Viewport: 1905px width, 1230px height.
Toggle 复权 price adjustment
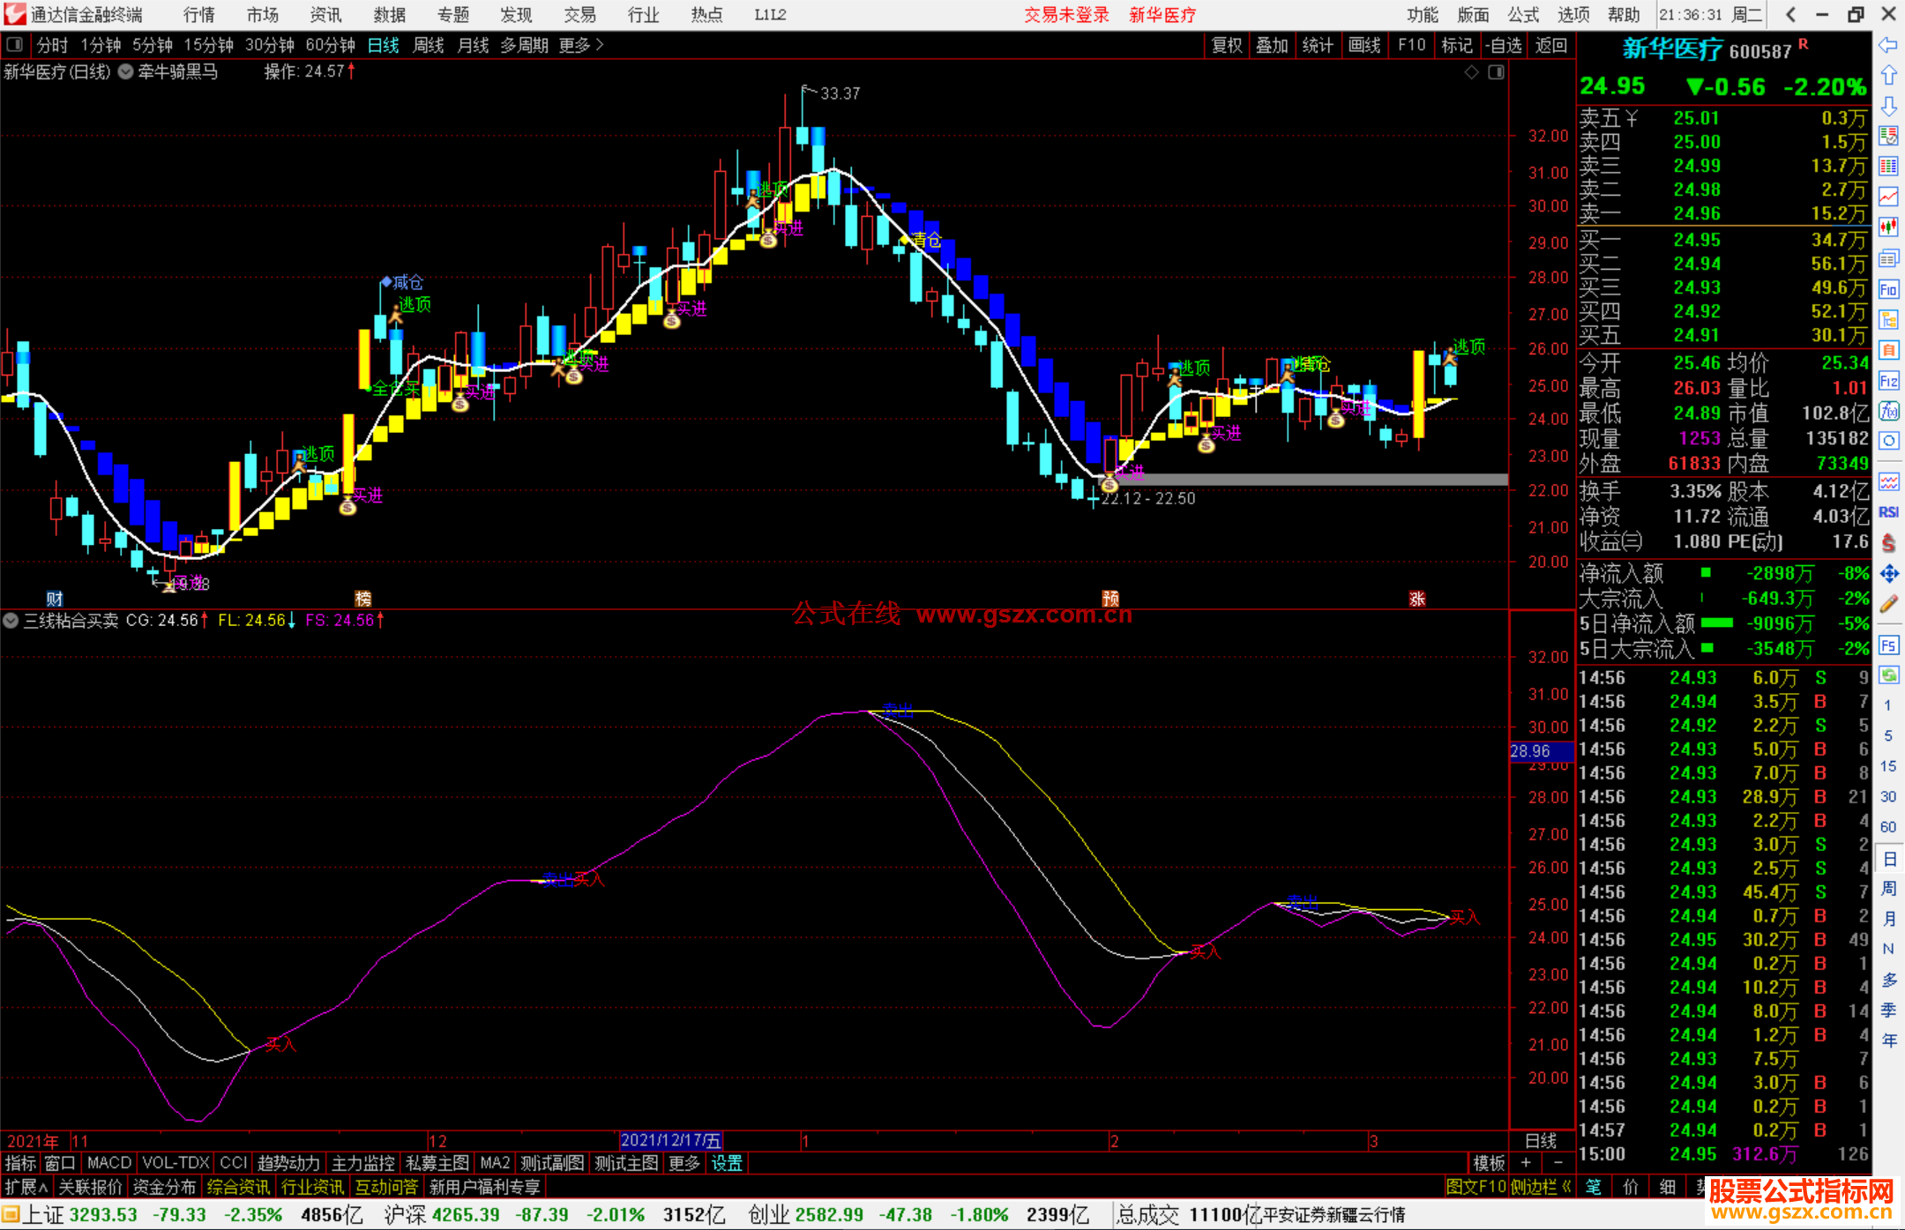[1227, 45]
